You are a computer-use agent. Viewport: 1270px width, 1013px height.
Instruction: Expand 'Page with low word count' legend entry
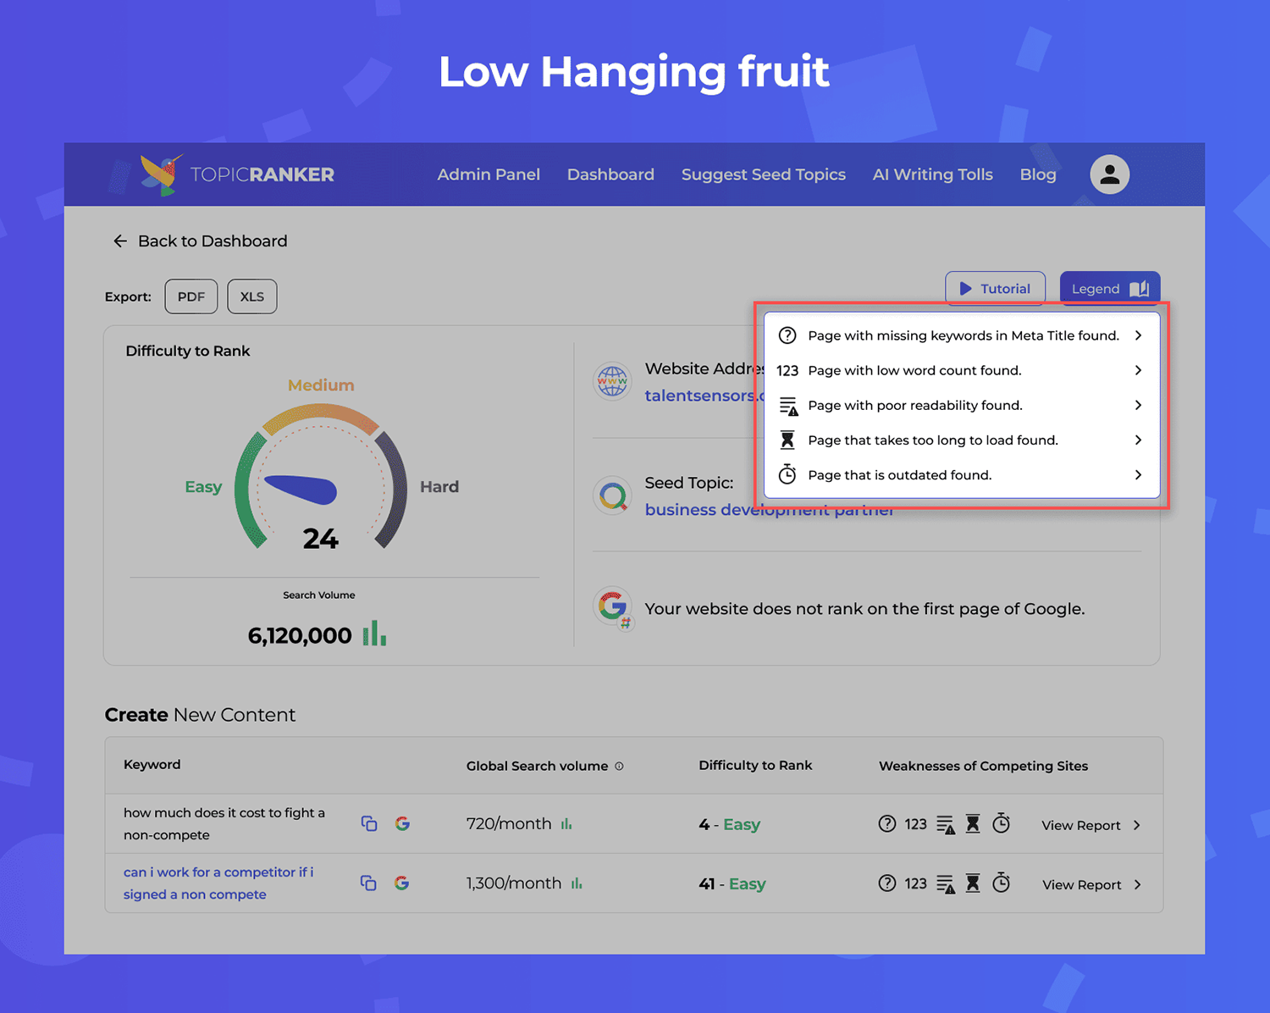[1138, 370]
